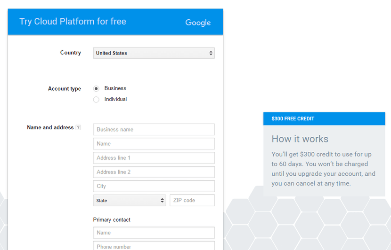Image resolution: width=391 pixels, height=250 pixels.
Task: Click the Name field under Business name
Action: (154, 143)
